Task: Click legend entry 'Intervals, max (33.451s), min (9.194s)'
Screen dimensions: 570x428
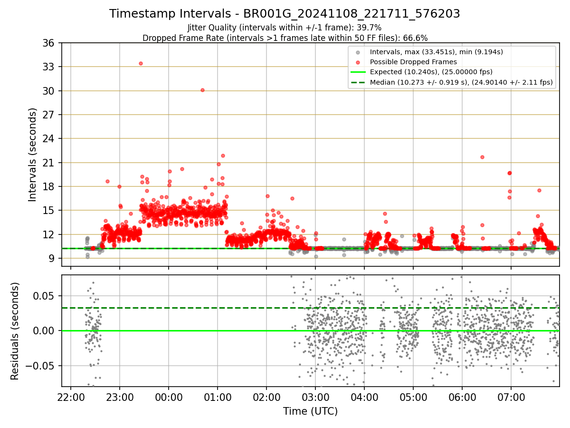Action: click(436, 52)
